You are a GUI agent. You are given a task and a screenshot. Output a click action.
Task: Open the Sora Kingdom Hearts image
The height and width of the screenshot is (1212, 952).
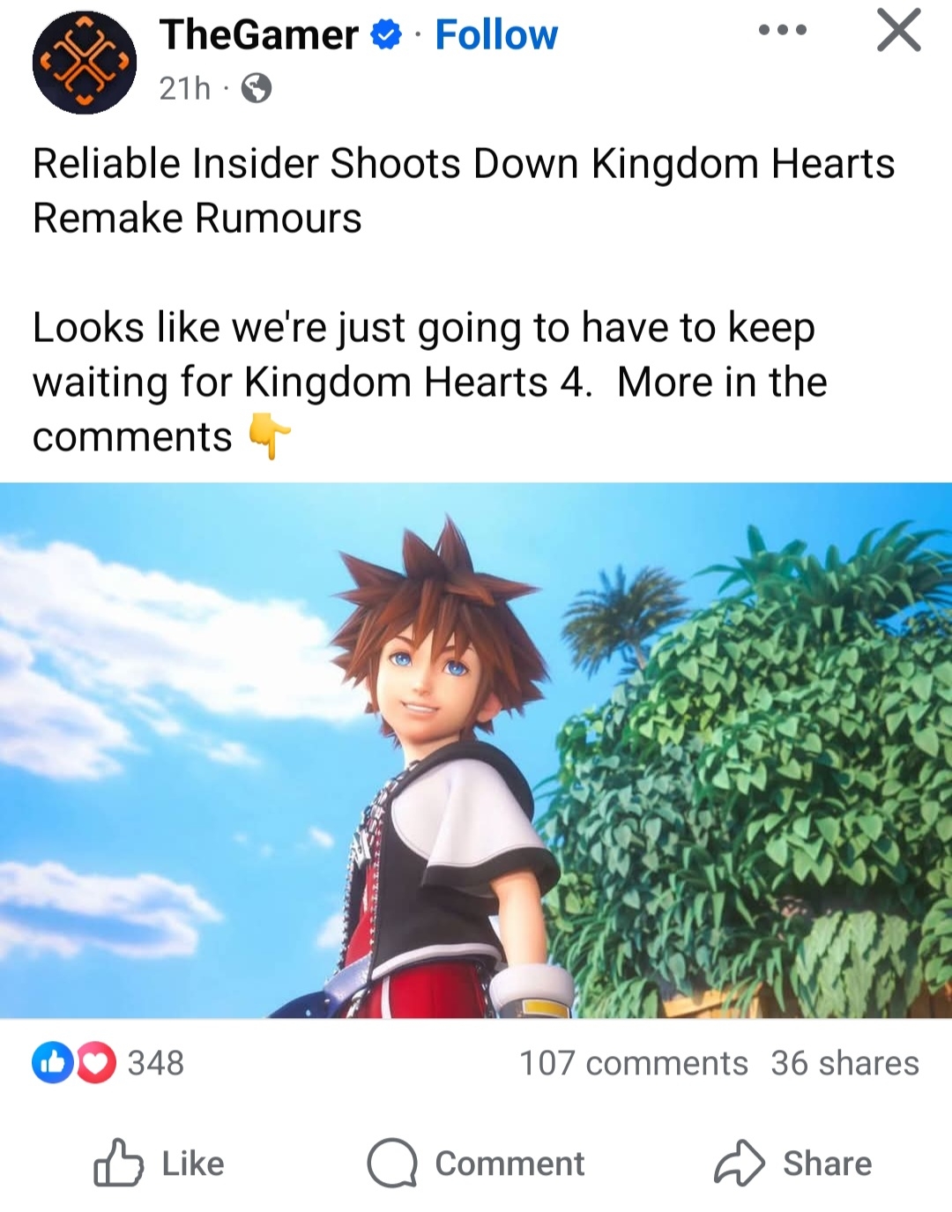point(476,750)
